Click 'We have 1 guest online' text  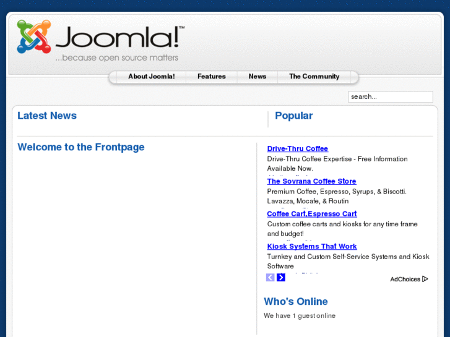tap(300, 315)
